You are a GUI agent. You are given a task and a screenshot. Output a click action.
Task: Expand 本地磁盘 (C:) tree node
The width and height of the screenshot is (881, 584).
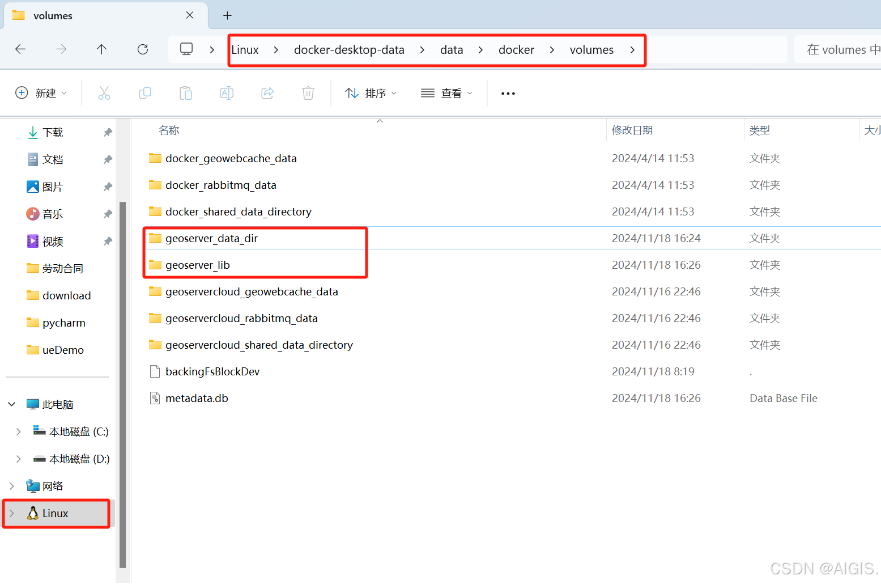tap(19, 431)
